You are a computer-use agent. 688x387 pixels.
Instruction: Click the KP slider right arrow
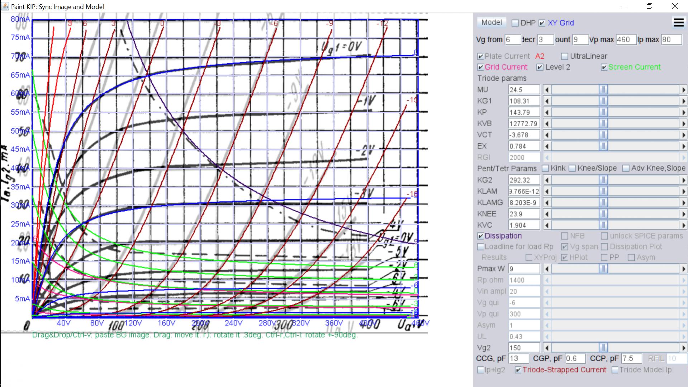coord(683,112)
